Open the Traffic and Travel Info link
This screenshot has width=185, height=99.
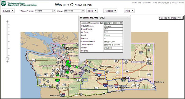click(141, 3)
